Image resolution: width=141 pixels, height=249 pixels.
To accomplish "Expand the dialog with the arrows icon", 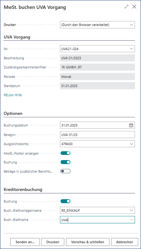I will click(126, 7).
